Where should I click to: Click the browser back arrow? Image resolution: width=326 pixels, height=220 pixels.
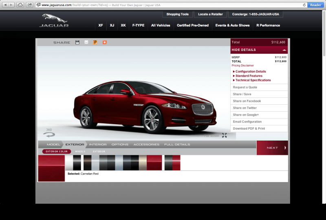[5, 5]
